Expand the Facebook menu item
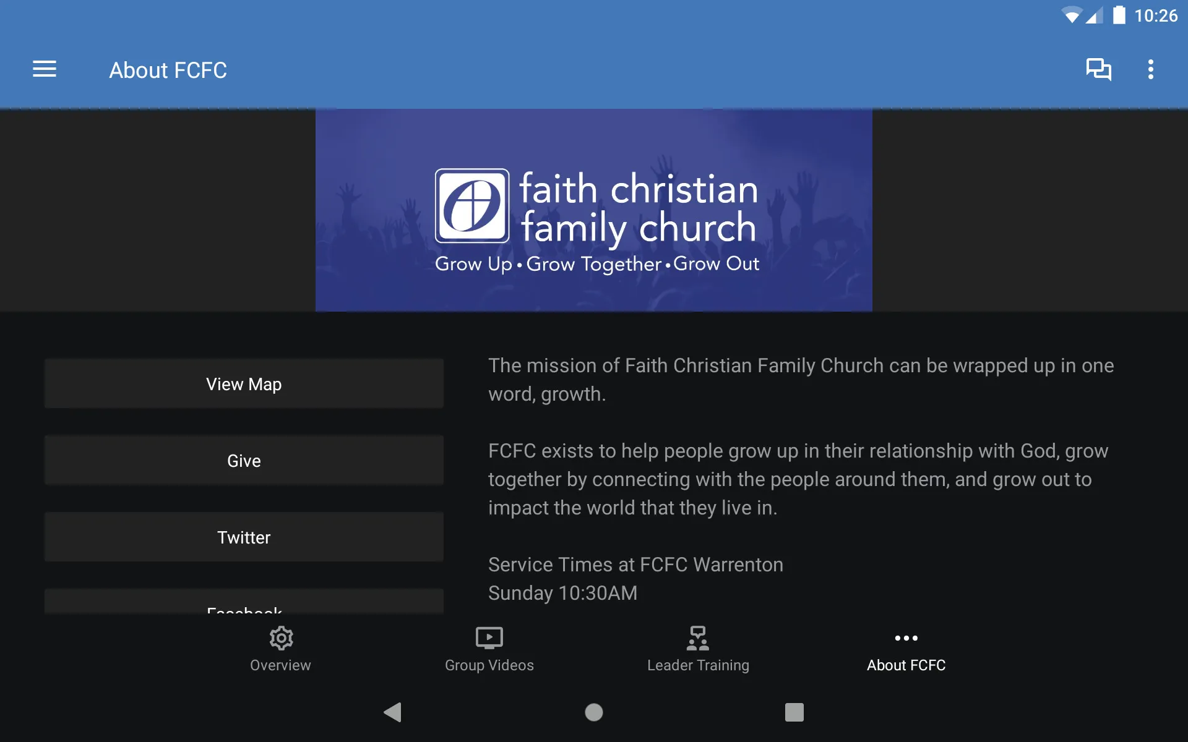The image size is (1188, 742). 244,608
